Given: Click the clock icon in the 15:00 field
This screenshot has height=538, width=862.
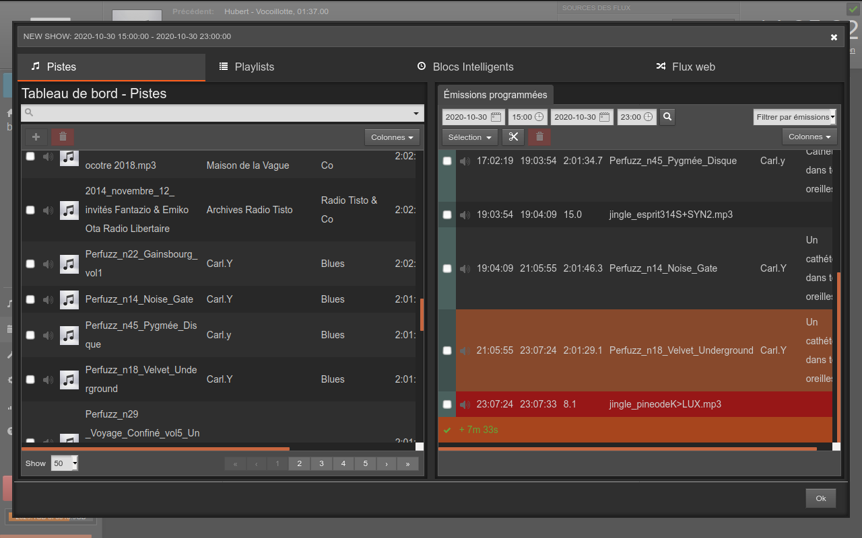Looking at the screenshot, I should click(539, 117).
